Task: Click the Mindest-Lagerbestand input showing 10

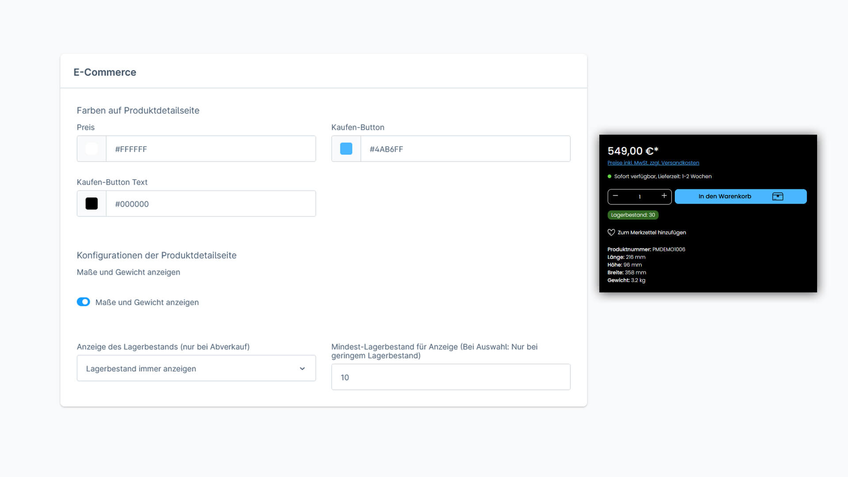Action: [450, 377]
